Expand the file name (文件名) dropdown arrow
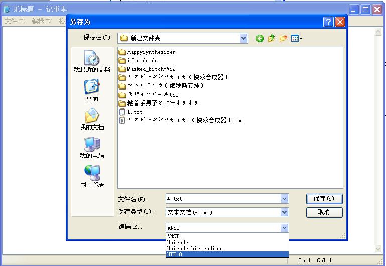This screenshot has height=266, width=386. (284, 199)
